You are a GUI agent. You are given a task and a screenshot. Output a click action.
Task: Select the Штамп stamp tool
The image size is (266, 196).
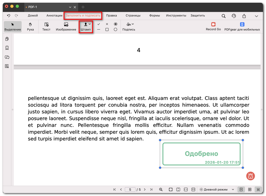[86, 26]
